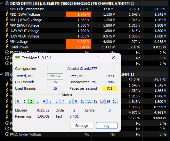
Task: Click the memory chip icon of the second DIMM header
Action: (7, 74)
